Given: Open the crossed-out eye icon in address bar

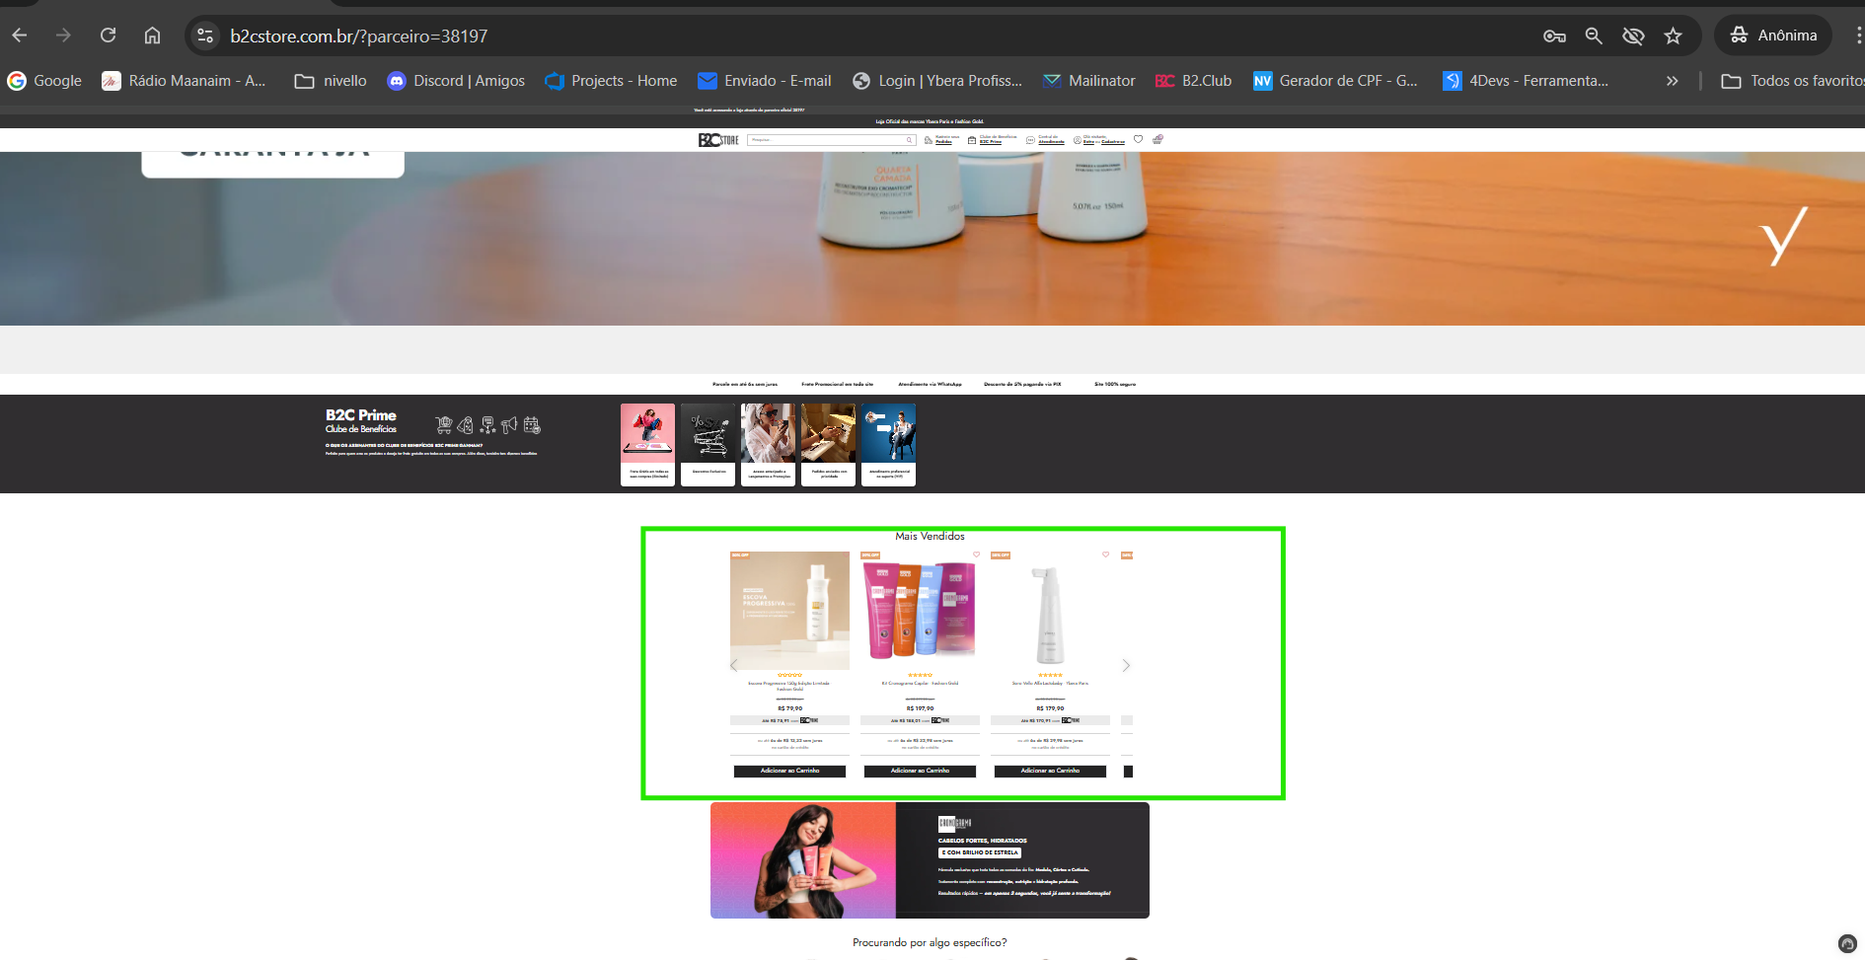Looking at the screenshot, I should pyautogui.click(x=1633, y=36).
